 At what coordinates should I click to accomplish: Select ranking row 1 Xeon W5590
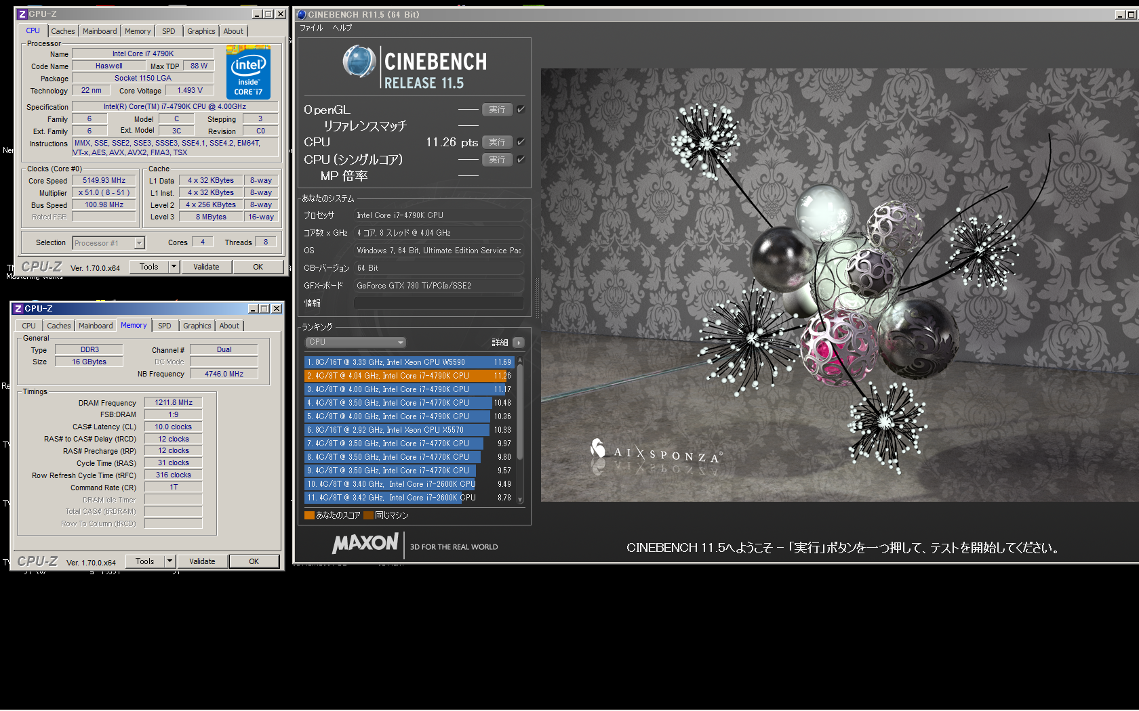coord(409,362)
